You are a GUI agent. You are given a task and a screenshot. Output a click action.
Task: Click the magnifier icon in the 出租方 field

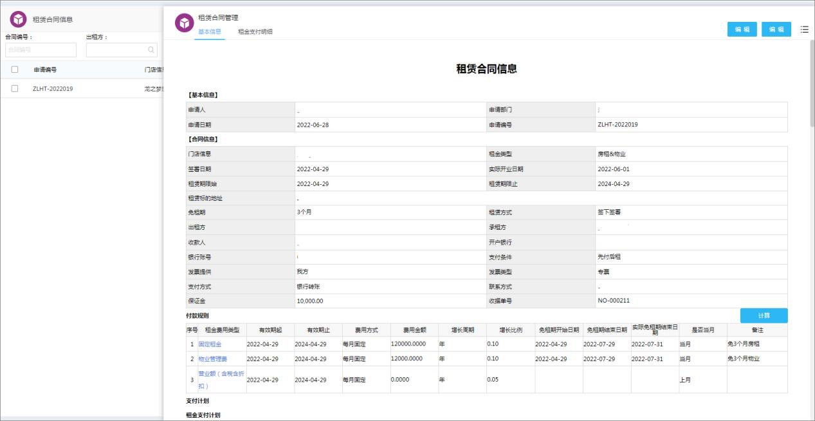151,50
